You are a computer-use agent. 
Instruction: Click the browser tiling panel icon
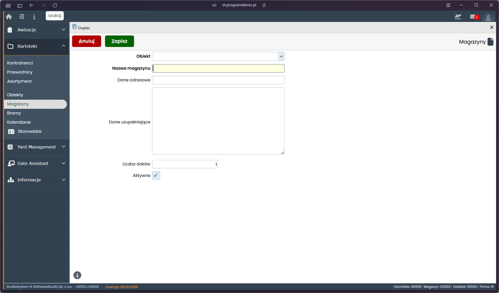click(448, 5)
